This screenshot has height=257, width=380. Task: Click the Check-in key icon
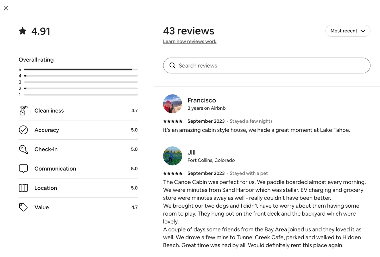click(x=23, y=149)
